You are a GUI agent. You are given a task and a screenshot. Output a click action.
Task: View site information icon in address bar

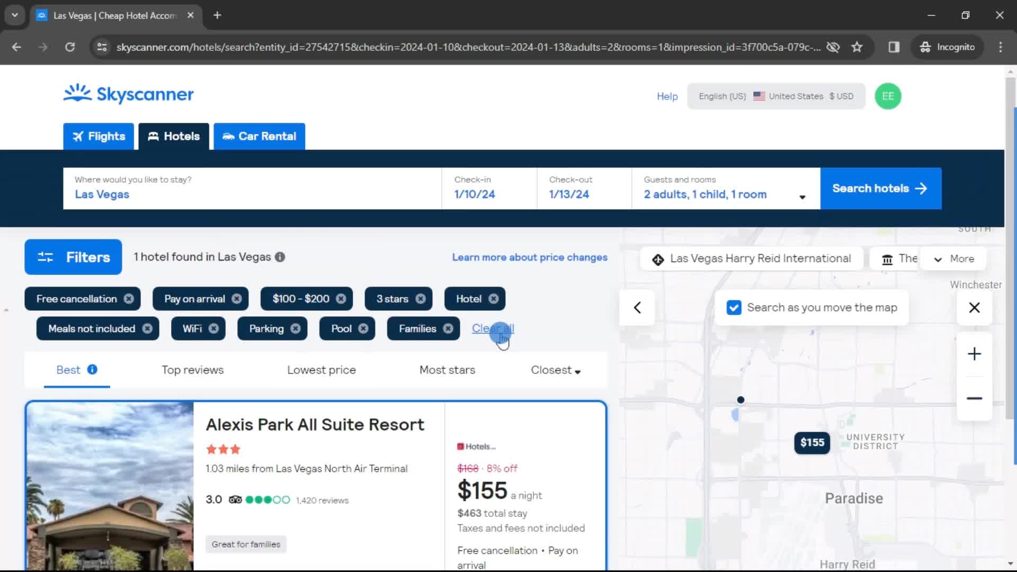pyautogui.click(x=102, y=47)
